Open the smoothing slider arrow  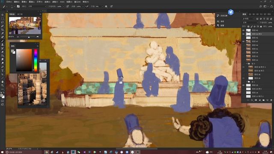coord(102,6)
